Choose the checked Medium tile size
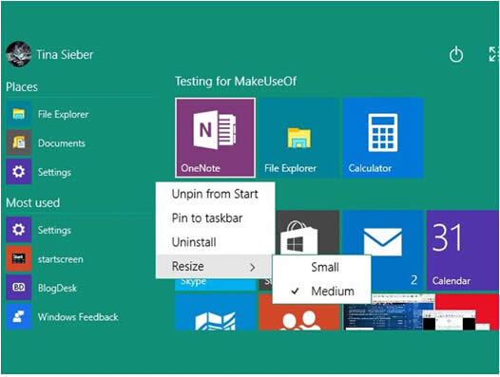This screenshot has height=377, width=500. coord(321,291)
